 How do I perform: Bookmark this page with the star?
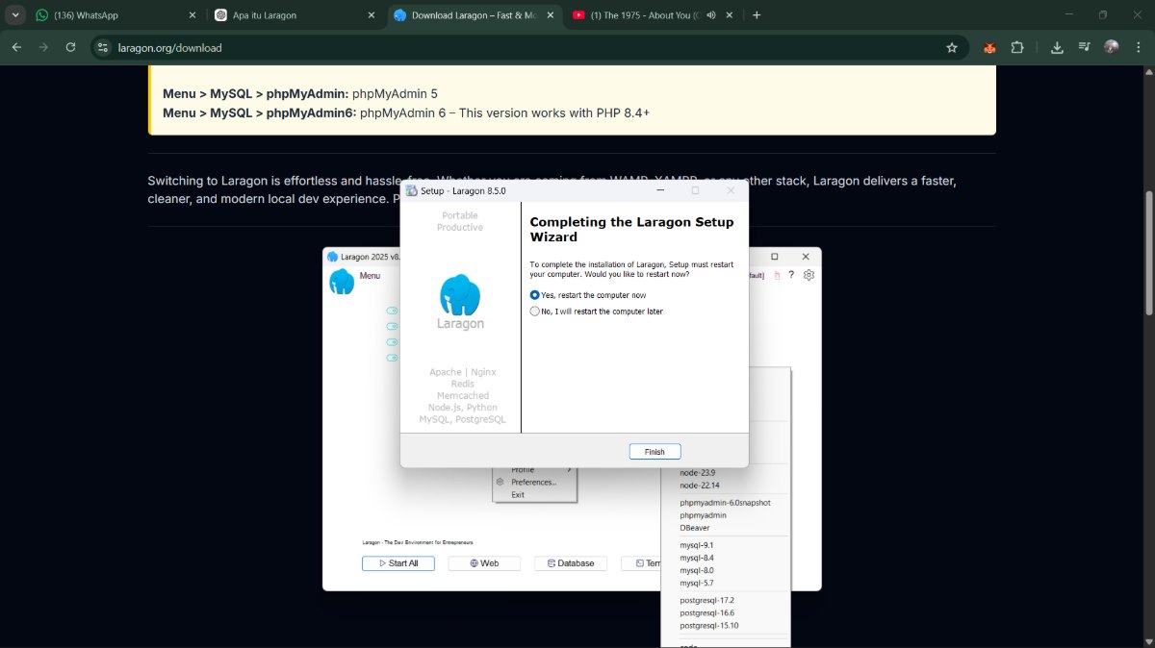(x=952, y=47)
